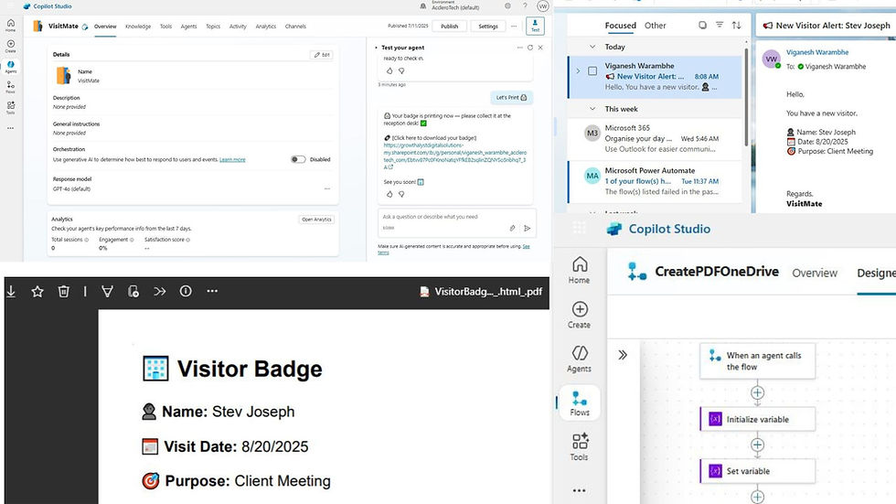Switch to the Knowledge tab
The width and height of the screenshot is (896, 504).
pyautogui.click(x=138, y=27)
